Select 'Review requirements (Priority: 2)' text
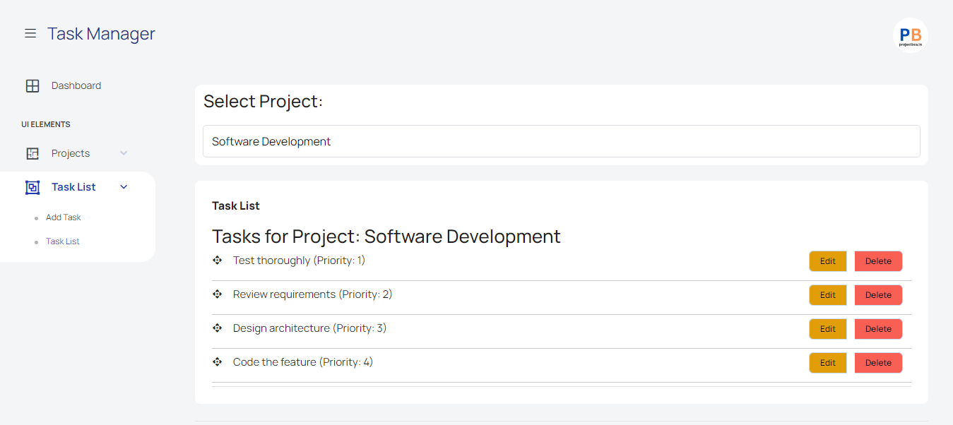 tap(312, 294)
